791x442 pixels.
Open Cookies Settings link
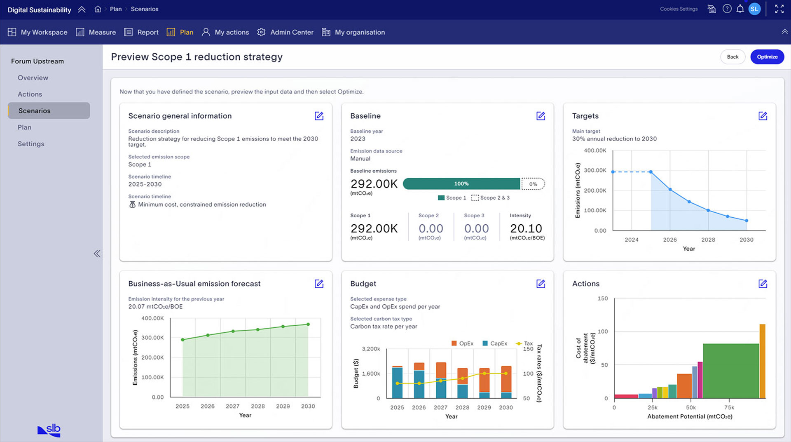[x=679, y=9]
